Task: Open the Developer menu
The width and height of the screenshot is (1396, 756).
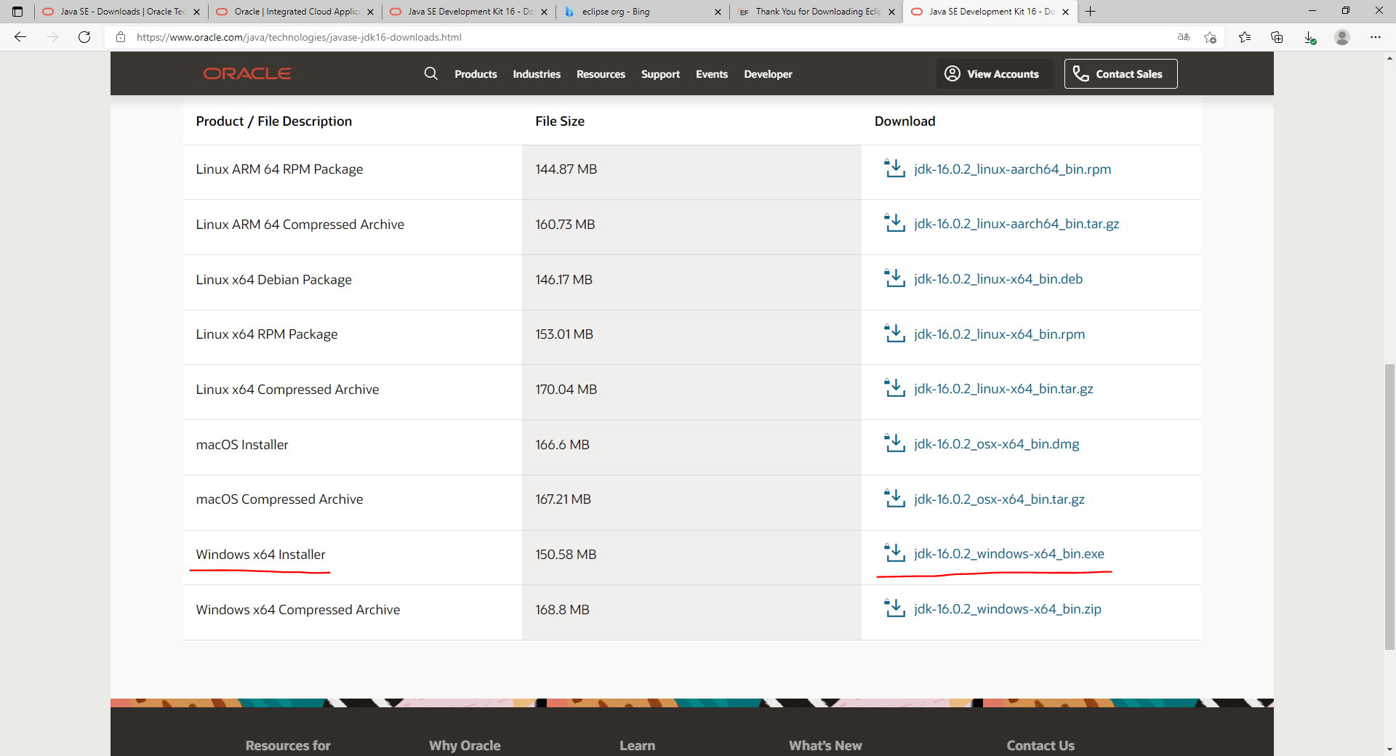Action: [x=768, y=74]
